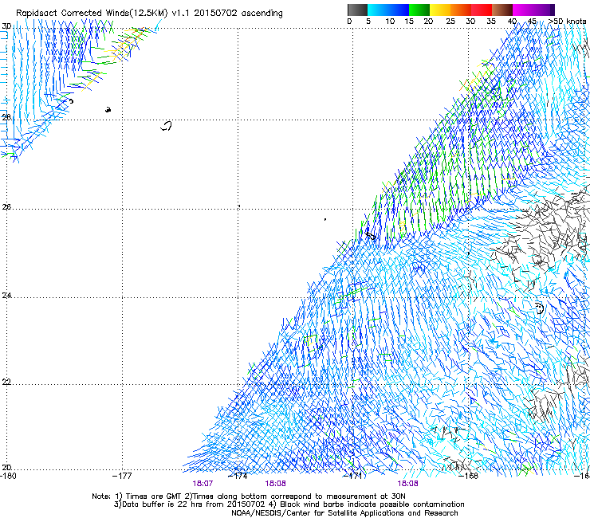Click the island outline near longitude -171

371,235
